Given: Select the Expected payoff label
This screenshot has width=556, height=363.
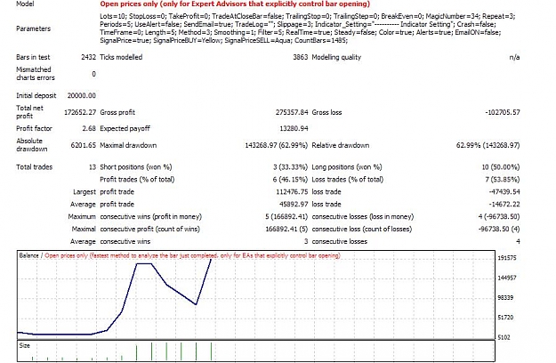Looking at the screenshot, I should click(x=125, y=129).
